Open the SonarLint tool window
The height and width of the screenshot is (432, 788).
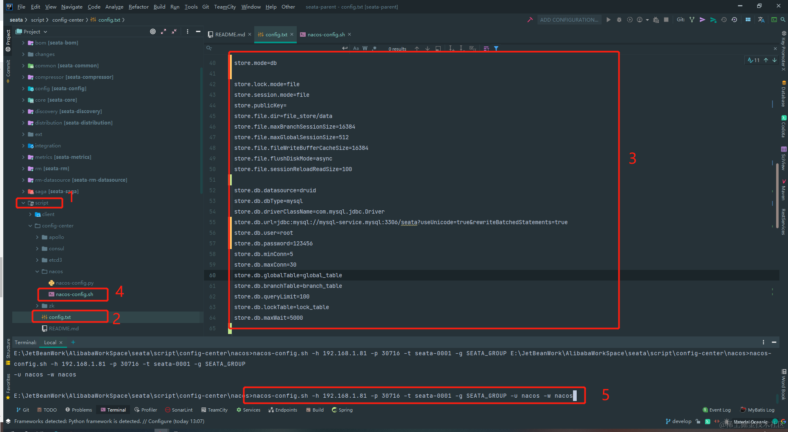pos(179,410)
